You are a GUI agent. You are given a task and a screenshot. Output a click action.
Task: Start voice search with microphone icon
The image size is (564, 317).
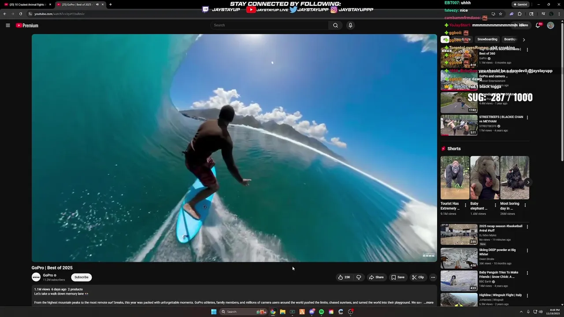[350, 25]
